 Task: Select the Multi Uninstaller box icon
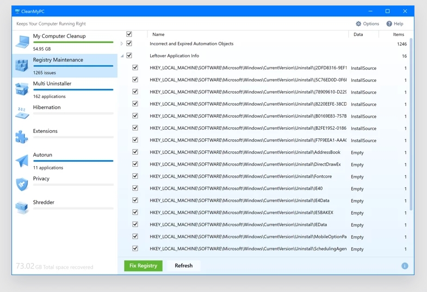(22, 89)
